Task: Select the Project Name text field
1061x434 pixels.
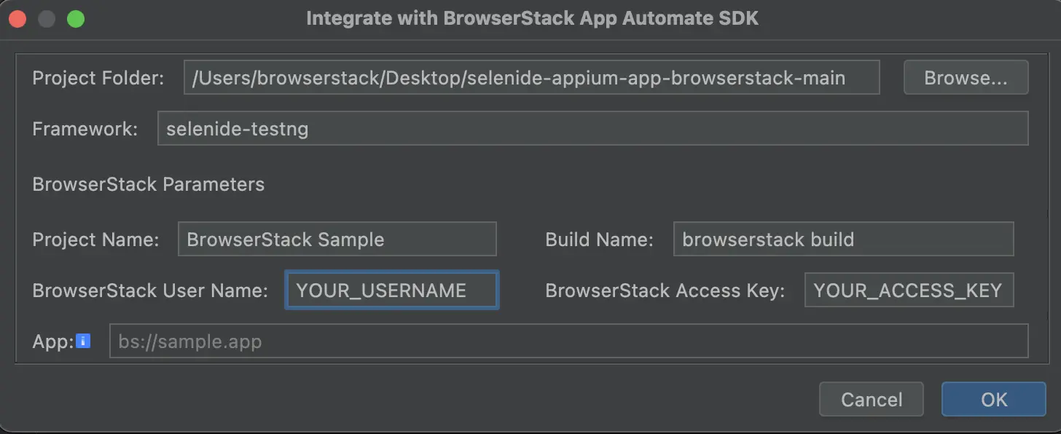Action: tap(337, 240)
